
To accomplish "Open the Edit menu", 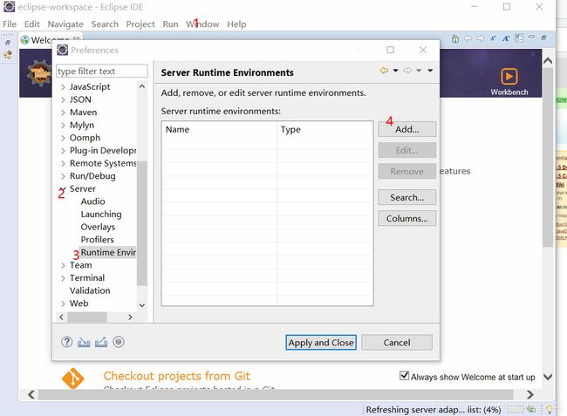I will tap(31, 24).
